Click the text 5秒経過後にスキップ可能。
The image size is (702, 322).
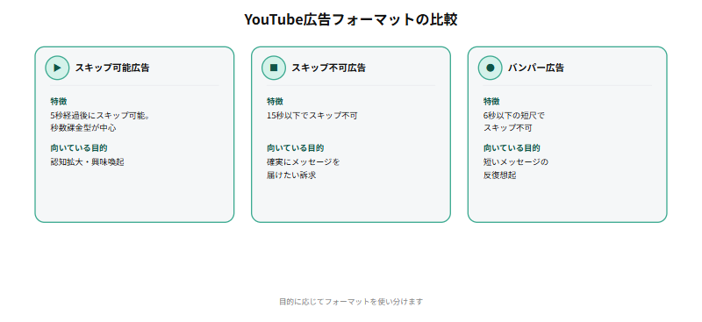tap(100, 116)
